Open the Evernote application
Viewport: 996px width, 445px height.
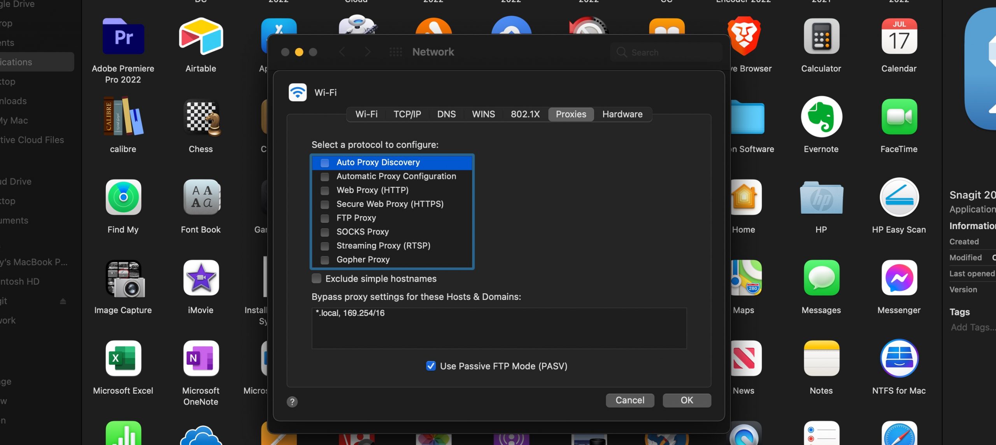click(821, 117)
